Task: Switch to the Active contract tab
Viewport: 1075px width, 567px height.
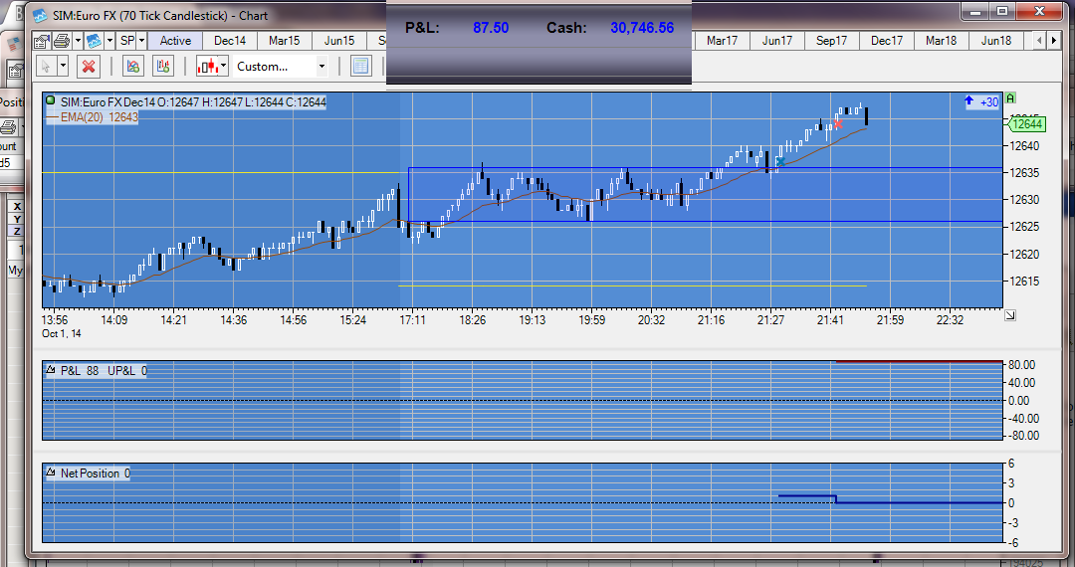Action: [175, 41]
